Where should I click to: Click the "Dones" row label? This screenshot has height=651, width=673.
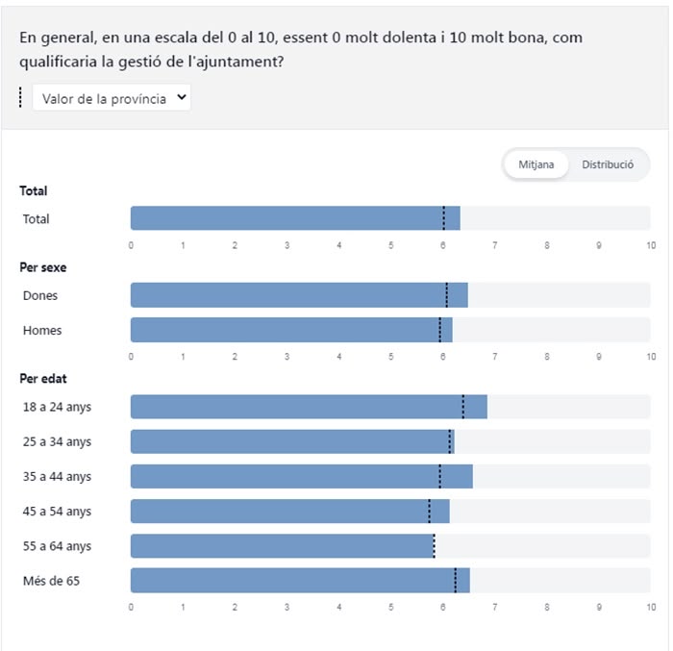(40, 295)
